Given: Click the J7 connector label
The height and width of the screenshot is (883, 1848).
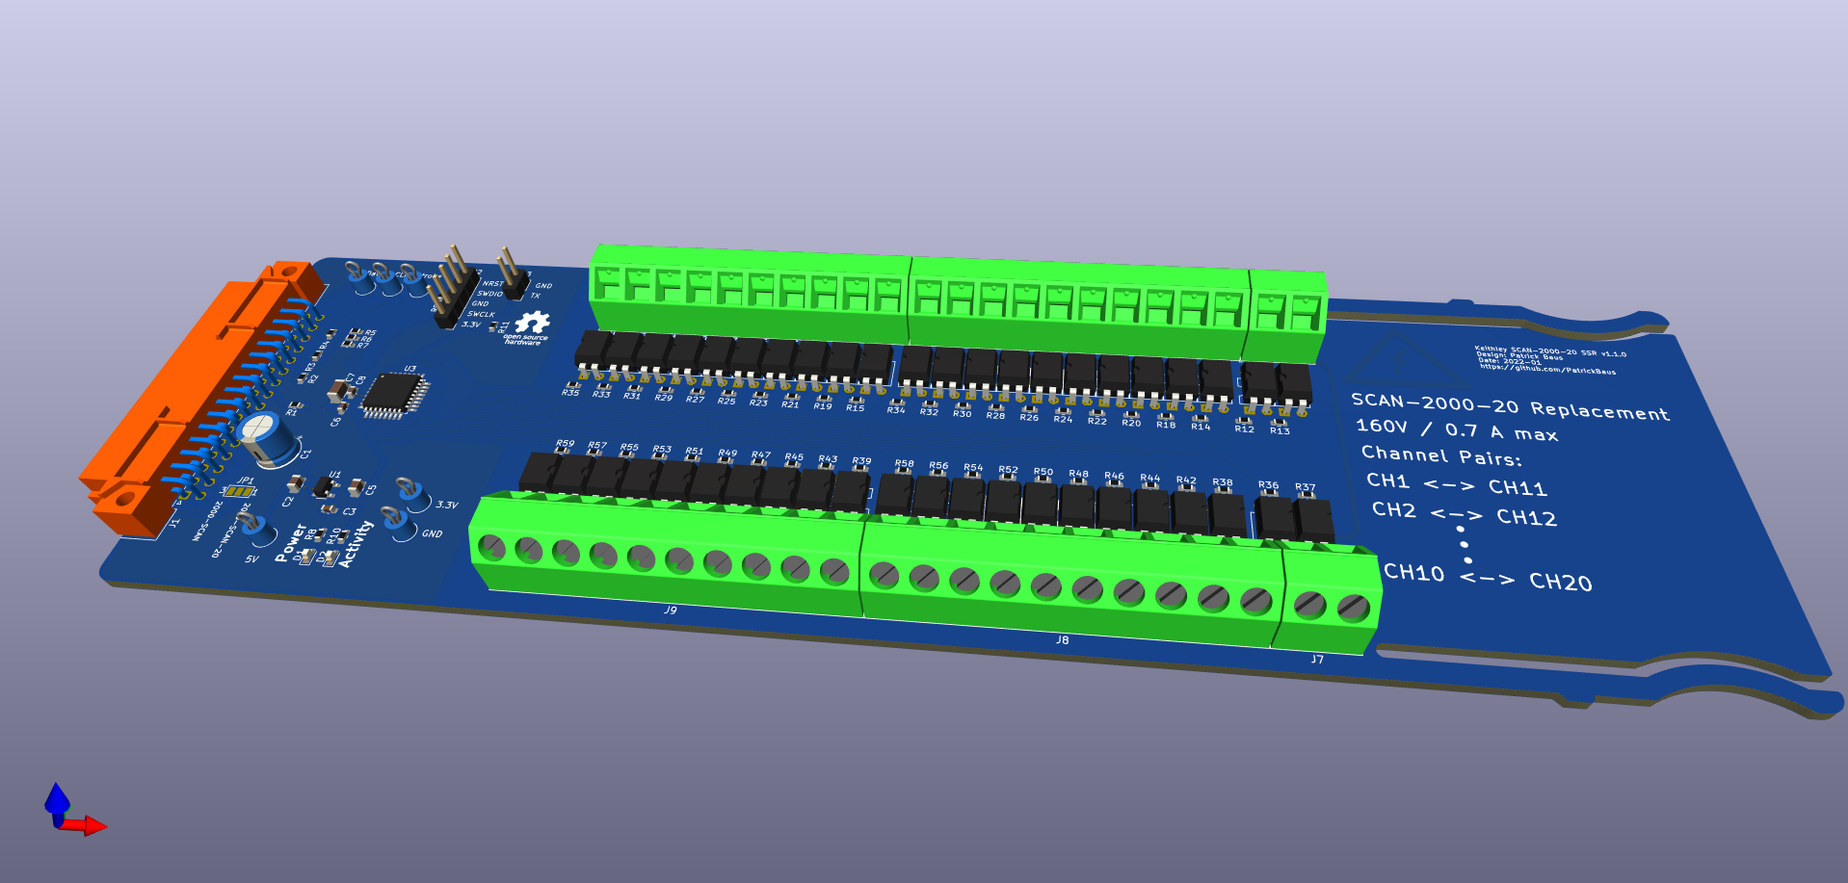Looking at the screenshot, I should click(x=1317, y=660).
